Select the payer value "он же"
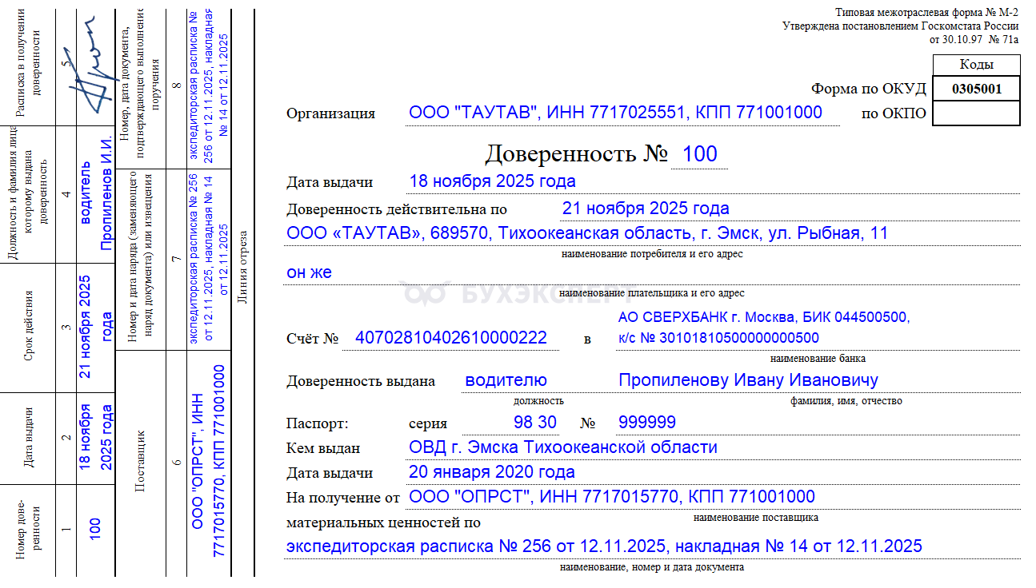Screen dimensions: 1036x588 click(309, 272)
